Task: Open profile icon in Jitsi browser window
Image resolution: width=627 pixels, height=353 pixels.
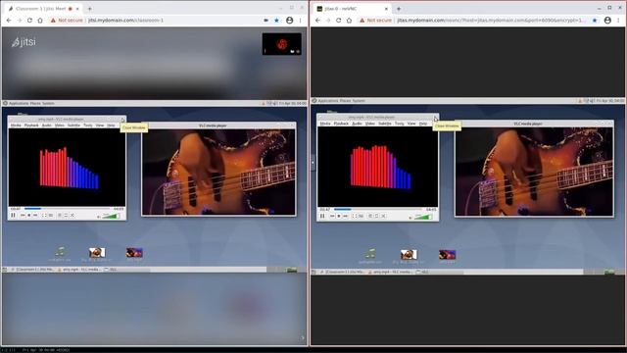Action: [290, 20]
